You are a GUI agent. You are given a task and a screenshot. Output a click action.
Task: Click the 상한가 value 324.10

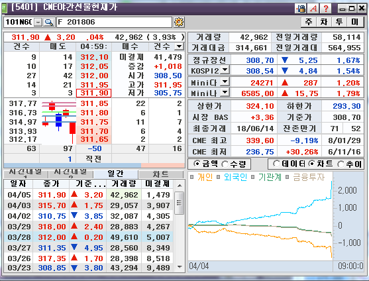click(x=260, y=106)
